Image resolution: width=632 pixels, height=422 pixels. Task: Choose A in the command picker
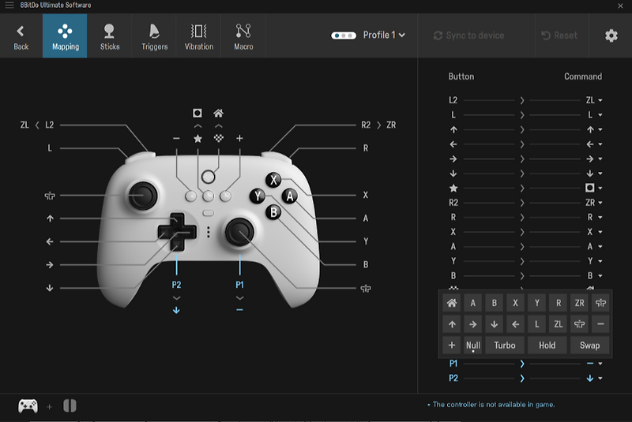click(473, 303)
